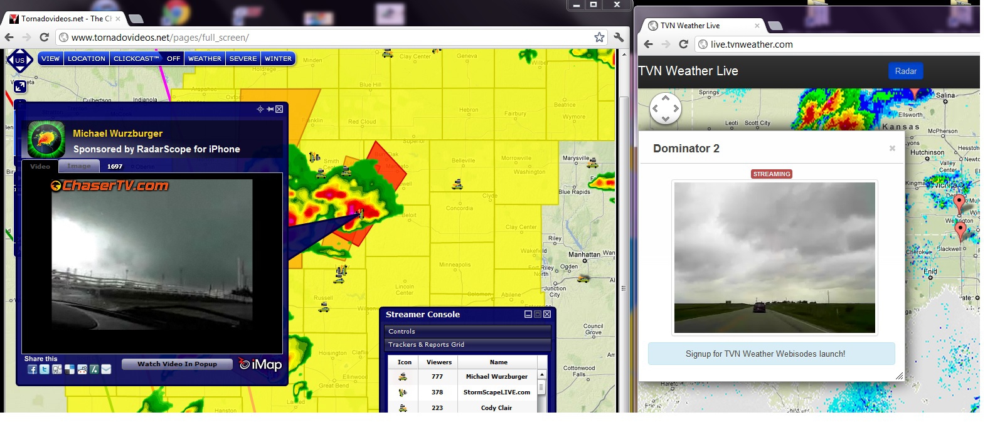Pan TVN map left
This screenshot has height=437, width=995.
coord(656,108)
